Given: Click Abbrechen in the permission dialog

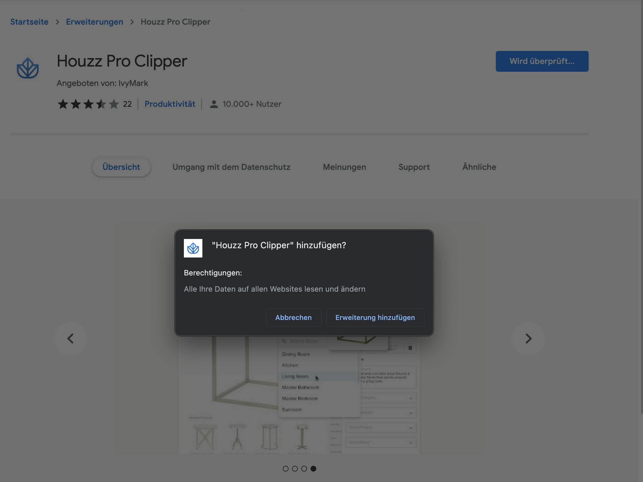Looking at the screenshot, I should point(293,318).
